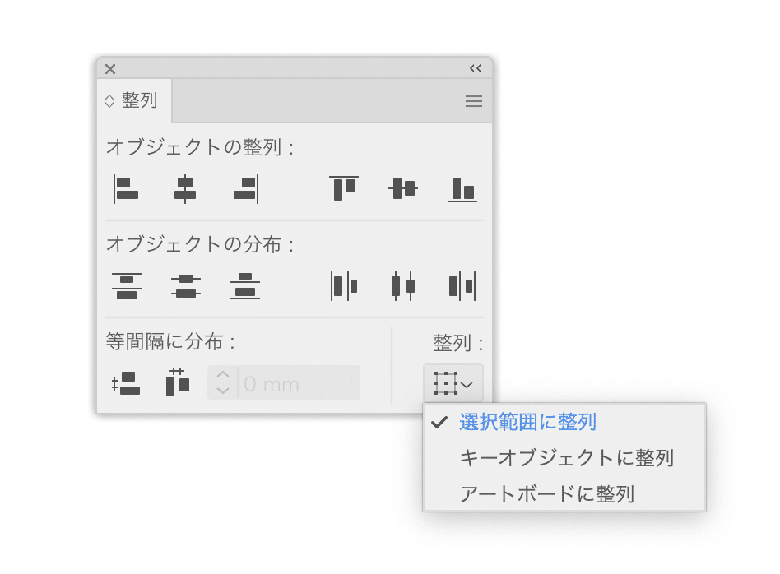Open the Align panel flyout menu
The height and width of the screenshot is (574, 780).
pyautogui.click(x=473, y=101)
